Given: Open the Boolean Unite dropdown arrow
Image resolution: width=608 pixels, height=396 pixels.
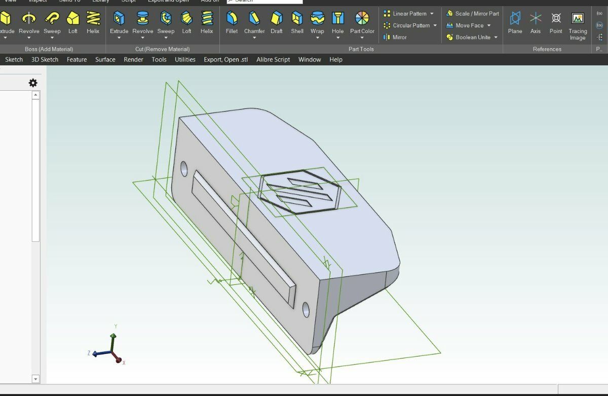Looking at the screenshot, I should coord(496,37).
